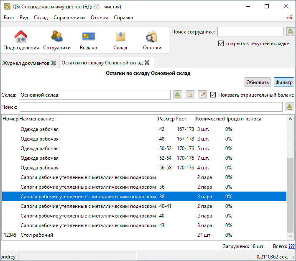The image size is (296, 261).
Task: Open the Склад box icon
Action: (x=120, y=40)
